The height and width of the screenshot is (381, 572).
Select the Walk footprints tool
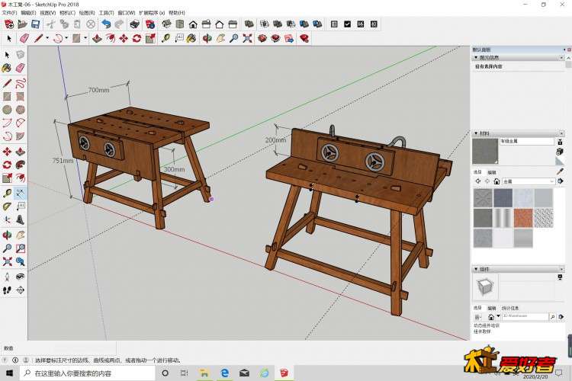[7, 290]
